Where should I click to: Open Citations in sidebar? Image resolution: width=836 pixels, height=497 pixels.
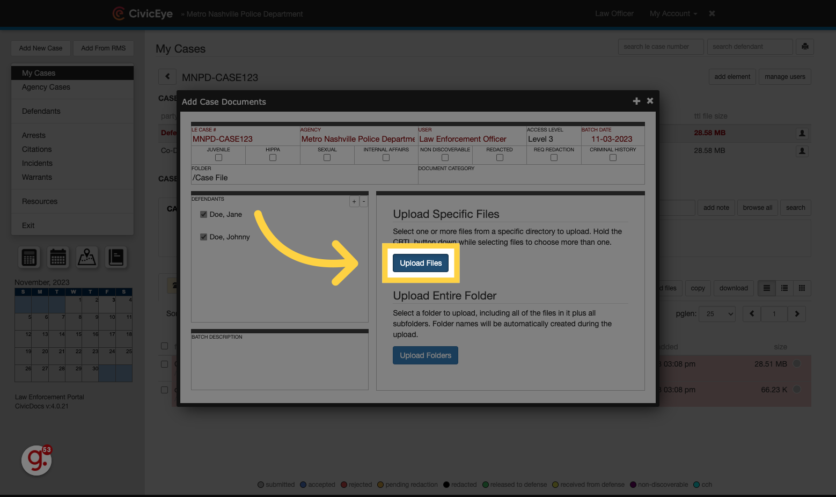pyautogui.click(x=72, y=149)
